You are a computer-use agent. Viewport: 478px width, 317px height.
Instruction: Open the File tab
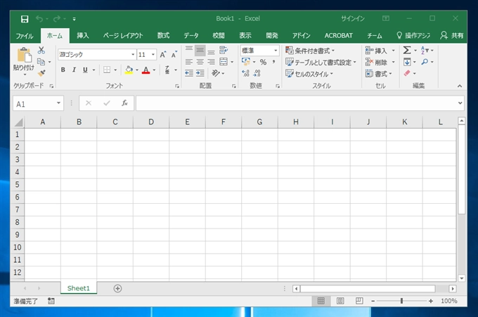tap(25, 36)
